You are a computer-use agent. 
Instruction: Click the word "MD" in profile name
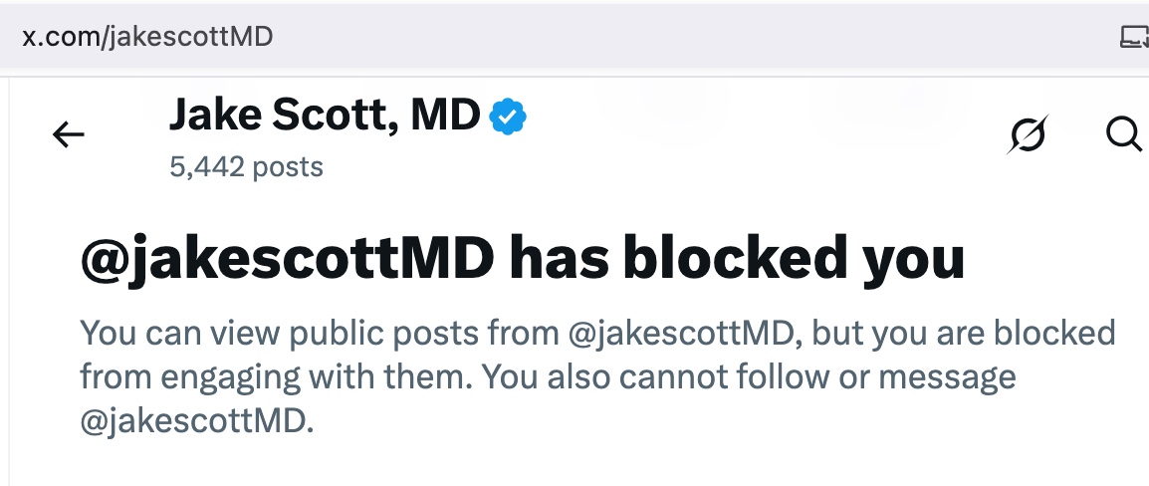click(x=447, y=117)
